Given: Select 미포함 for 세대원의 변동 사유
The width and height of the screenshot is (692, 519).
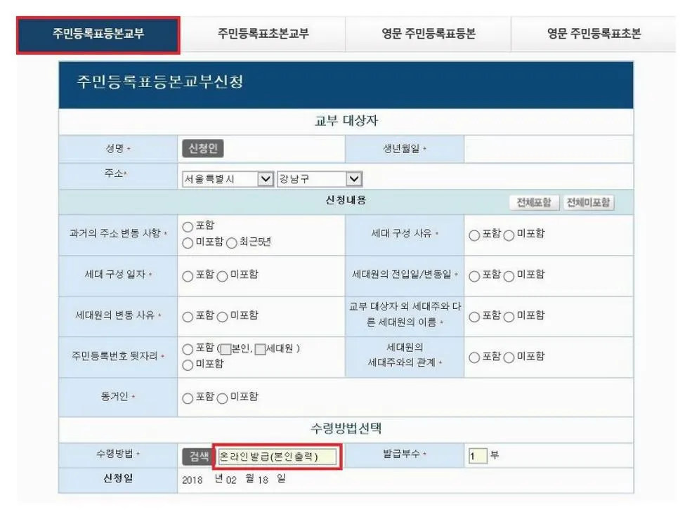Looking at the screenshot, I should coord(223,317).
